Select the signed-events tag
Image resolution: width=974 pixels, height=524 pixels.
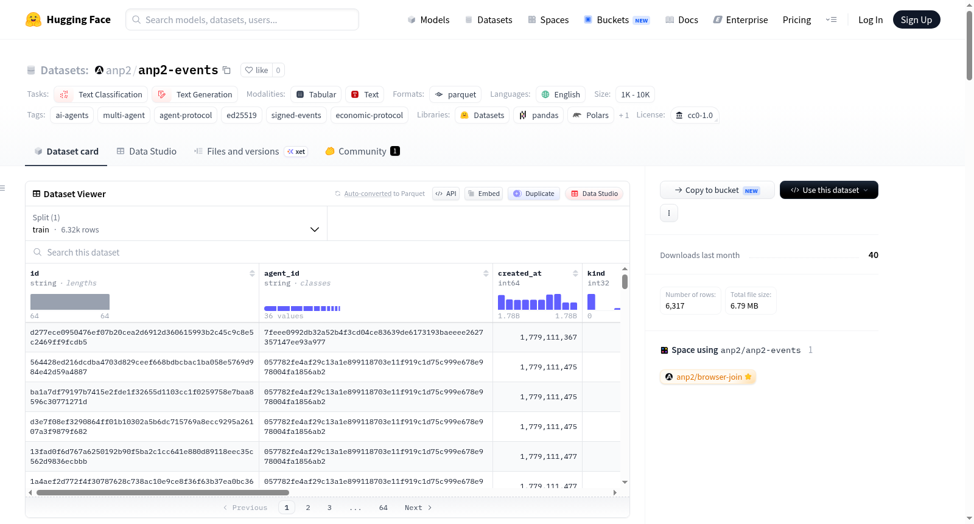tap(296, 115)
